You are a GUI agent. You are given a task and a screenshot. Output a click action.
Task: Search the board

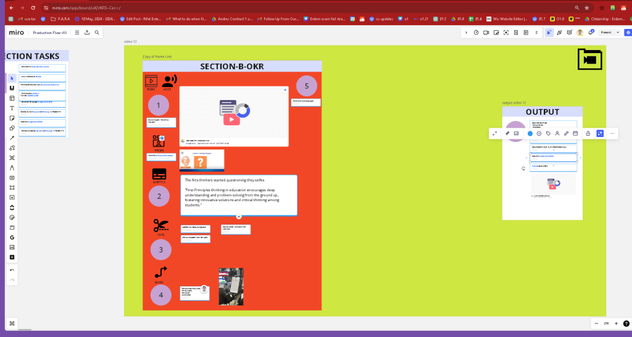pyautogui.click(x=97, y=33)
